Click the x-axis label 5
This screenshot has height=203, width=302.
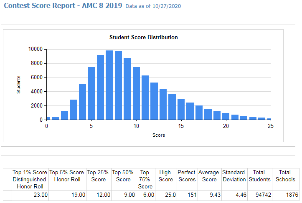click(x=91, y=126)
